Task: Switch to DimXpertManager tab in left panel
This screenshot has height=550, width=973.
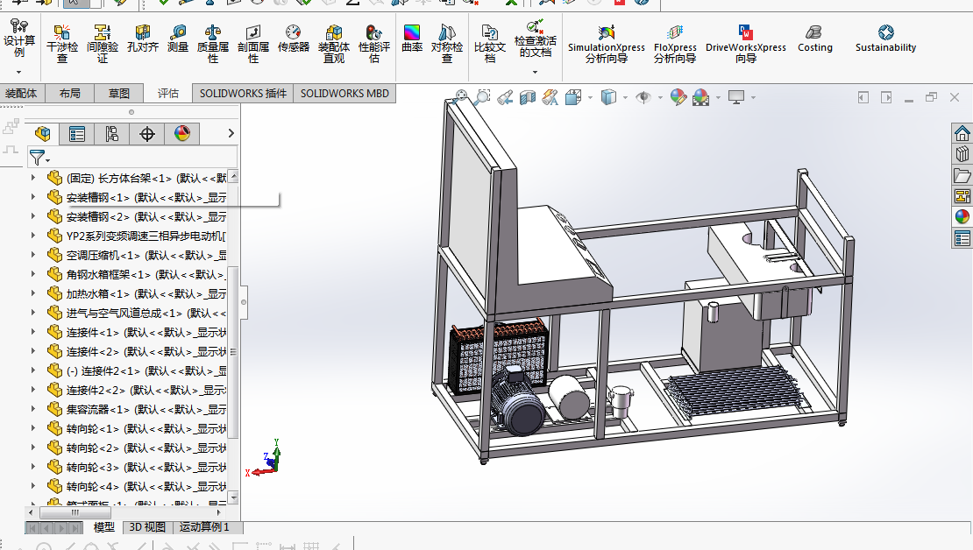Action: pos(147,134)
